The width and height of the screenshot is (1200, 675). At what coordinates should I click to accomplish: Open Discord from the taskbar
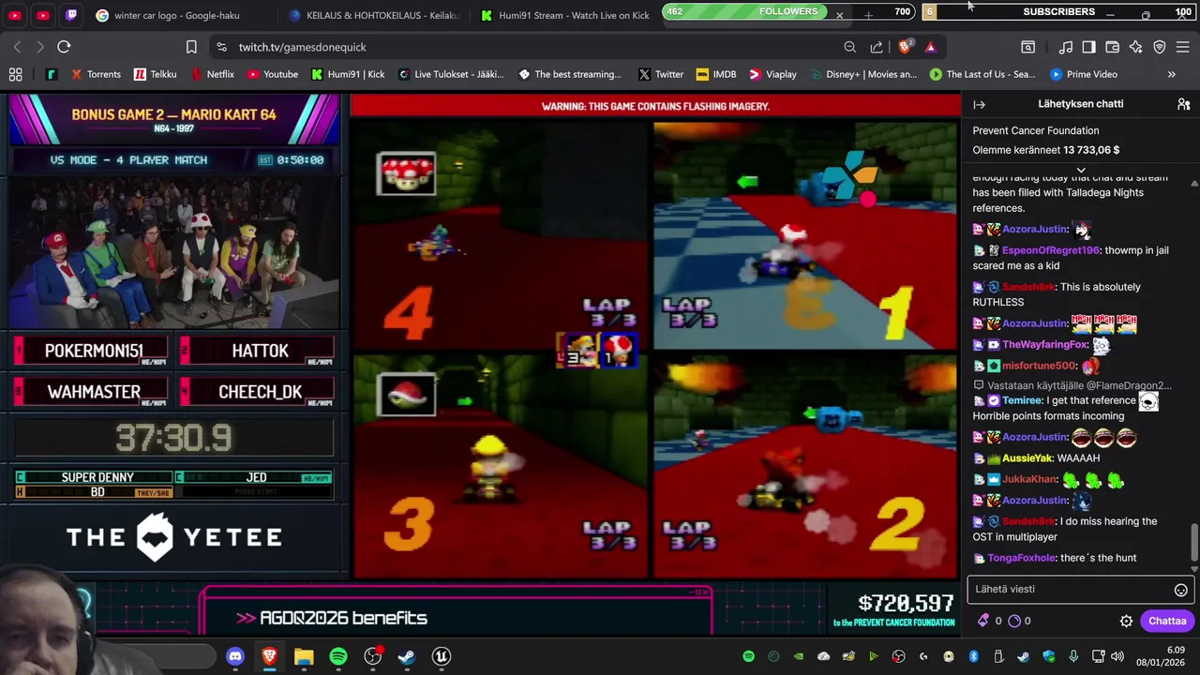235,656
